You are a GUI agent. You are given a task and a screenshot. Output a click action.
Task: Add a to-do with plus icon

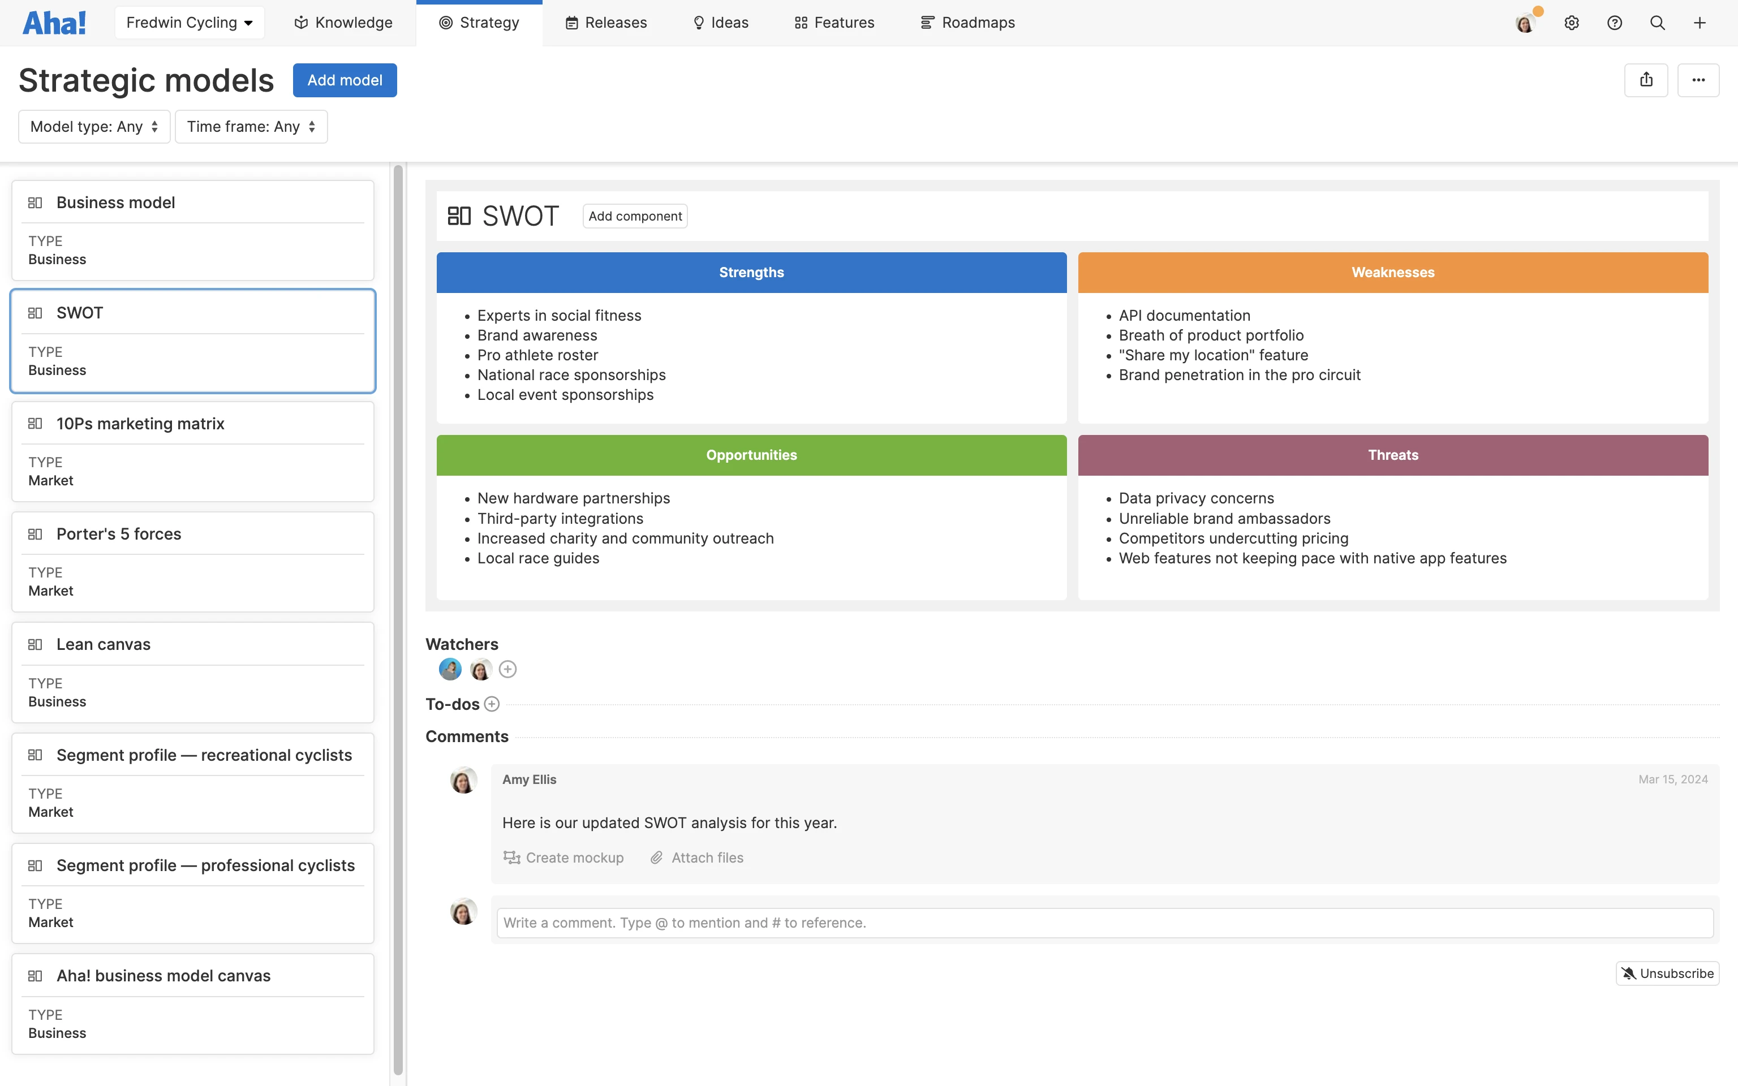pyautogui.click(x=492, y=704)
